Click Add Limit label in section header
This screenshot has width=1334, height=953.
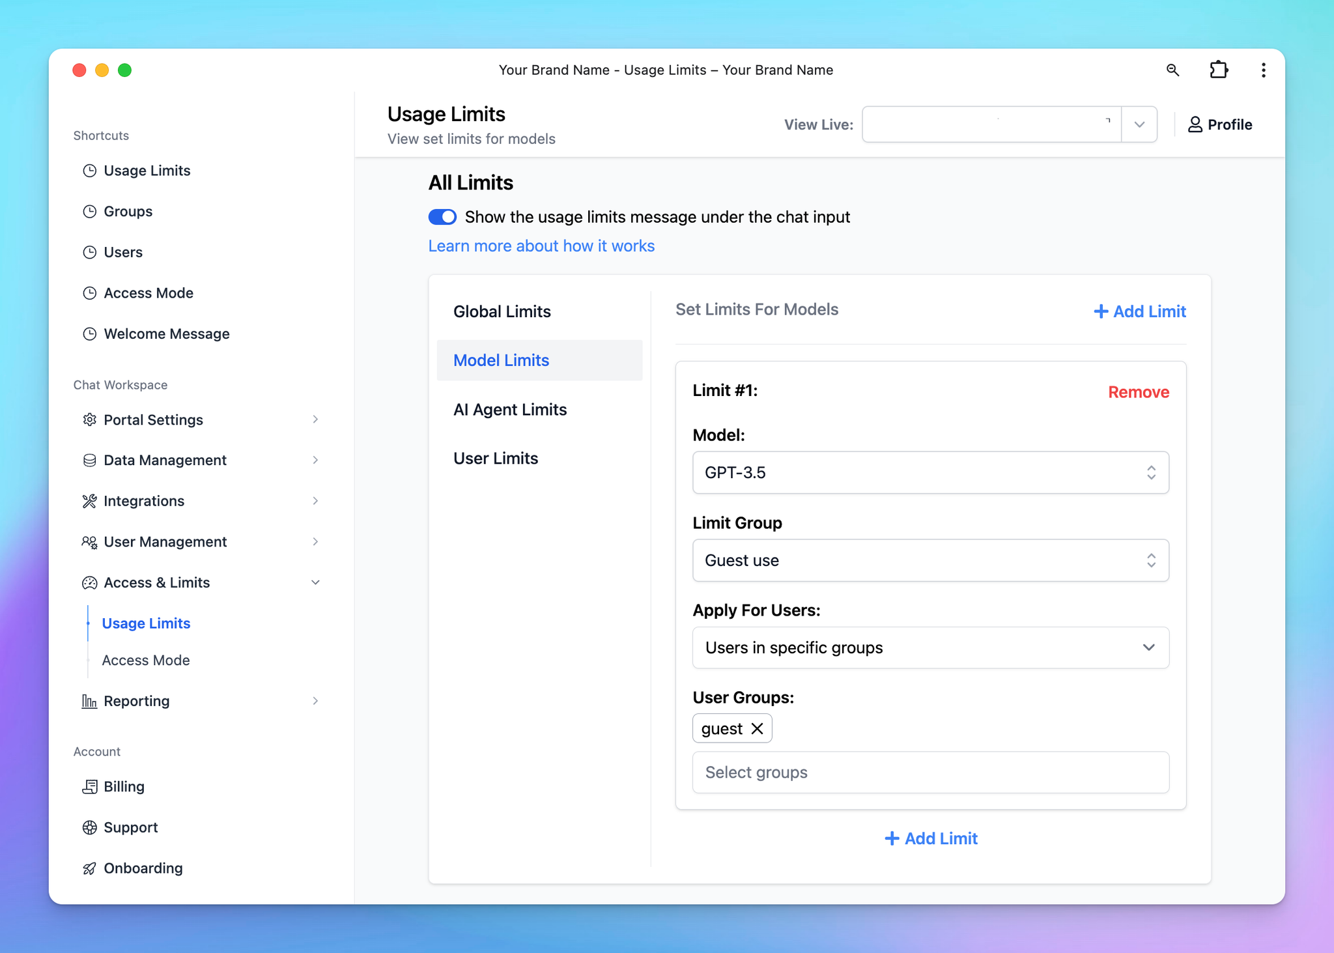click(x=1150, y=311)
